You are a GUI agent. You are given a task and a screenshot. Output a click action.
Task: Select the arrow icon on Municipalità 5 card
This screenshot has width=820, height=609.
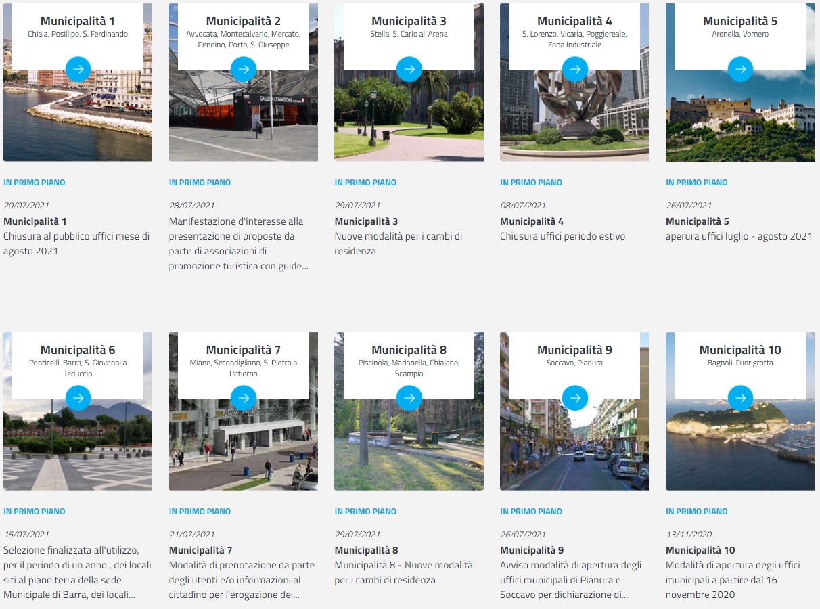[x=740, y=69]
